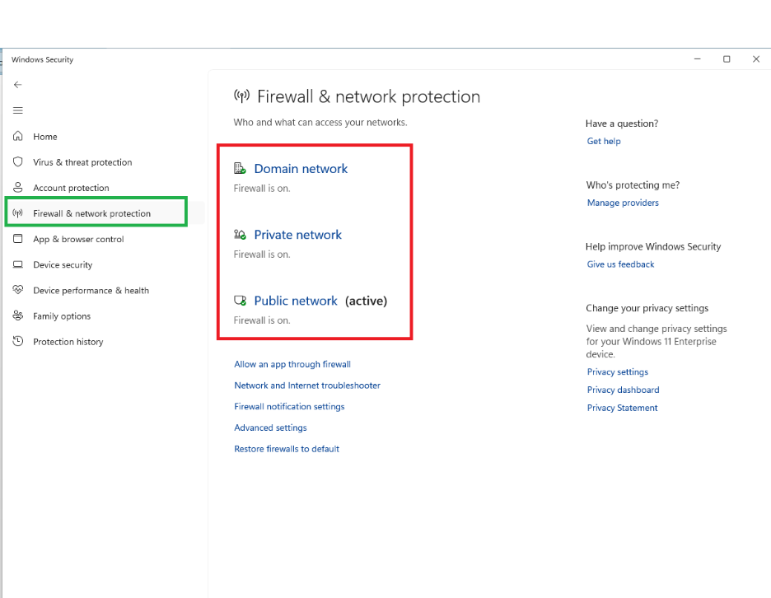Select the Device security icon
771x598 pixels.
(x=18, y=264)
